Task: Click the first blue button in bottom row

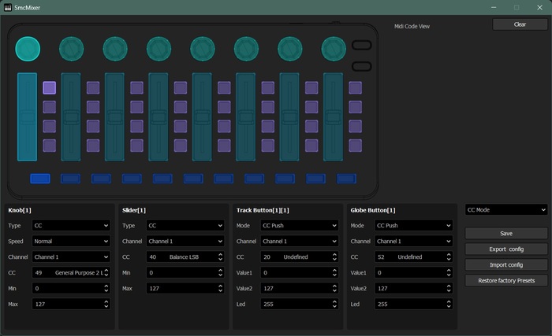Action: click(x=40, y=179)
